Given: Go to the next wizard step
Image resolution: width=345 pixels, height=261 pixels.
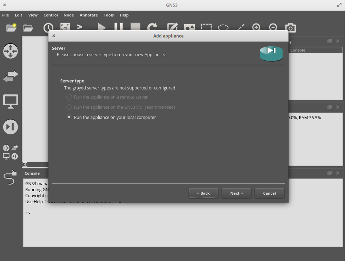Looking at the screenshot, I should [x=237, y=193].
